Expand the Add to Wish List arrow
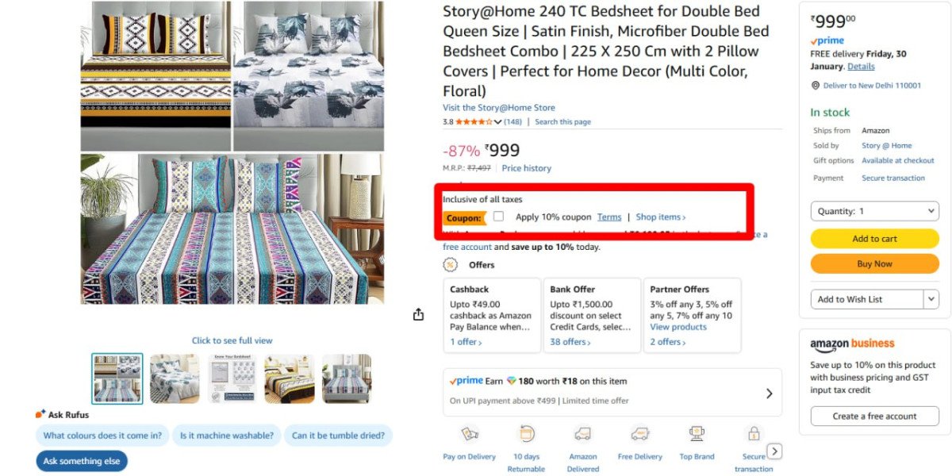 coord(931,299)
